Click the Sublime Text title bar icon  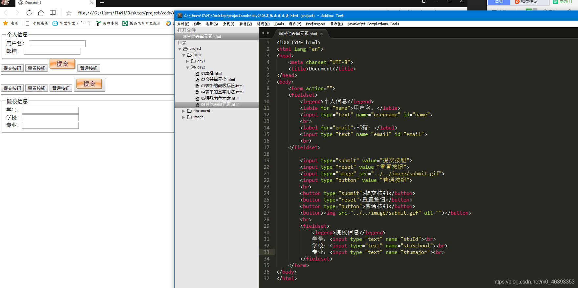[180, 15]
